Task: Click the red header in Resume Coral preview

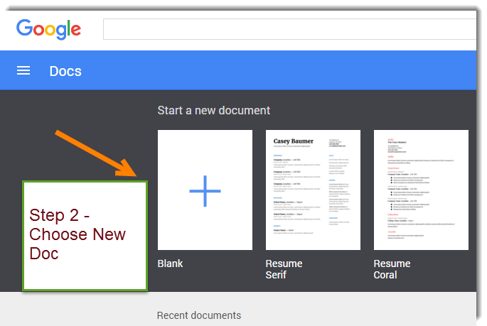Action: pyautogui.click(x=391, y=139)
